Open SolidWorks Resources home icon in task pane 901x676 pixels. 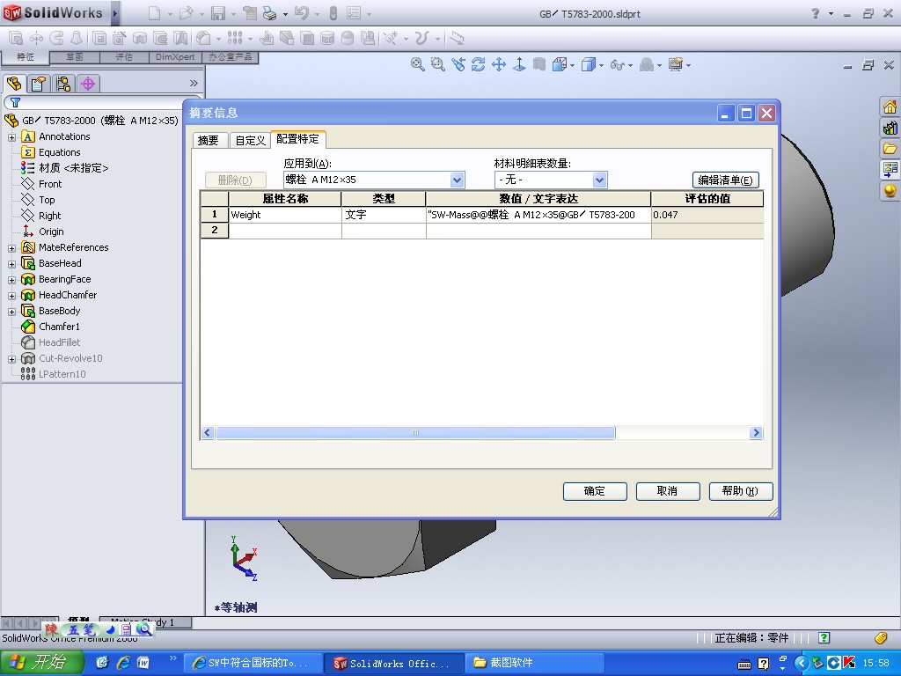pyautogui.click(x=890, y=107)
